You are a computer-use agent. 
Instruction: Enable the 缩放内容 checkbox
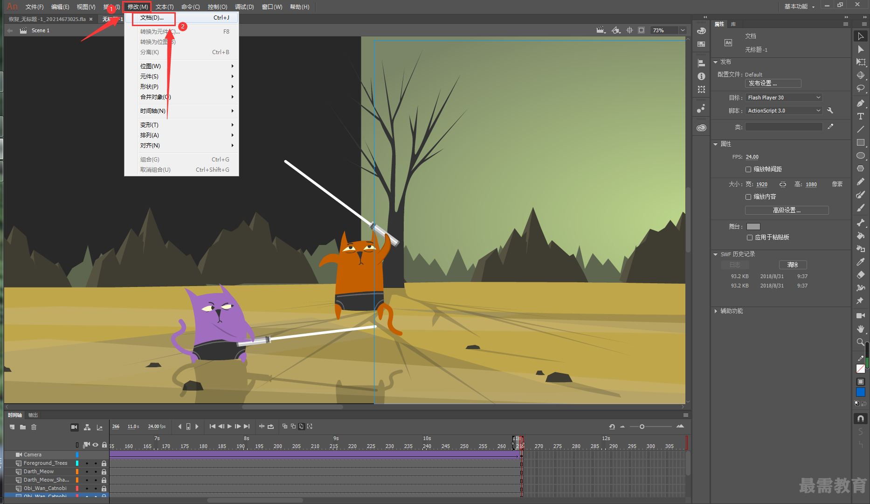pyautogui.click(x=748, y=197)
